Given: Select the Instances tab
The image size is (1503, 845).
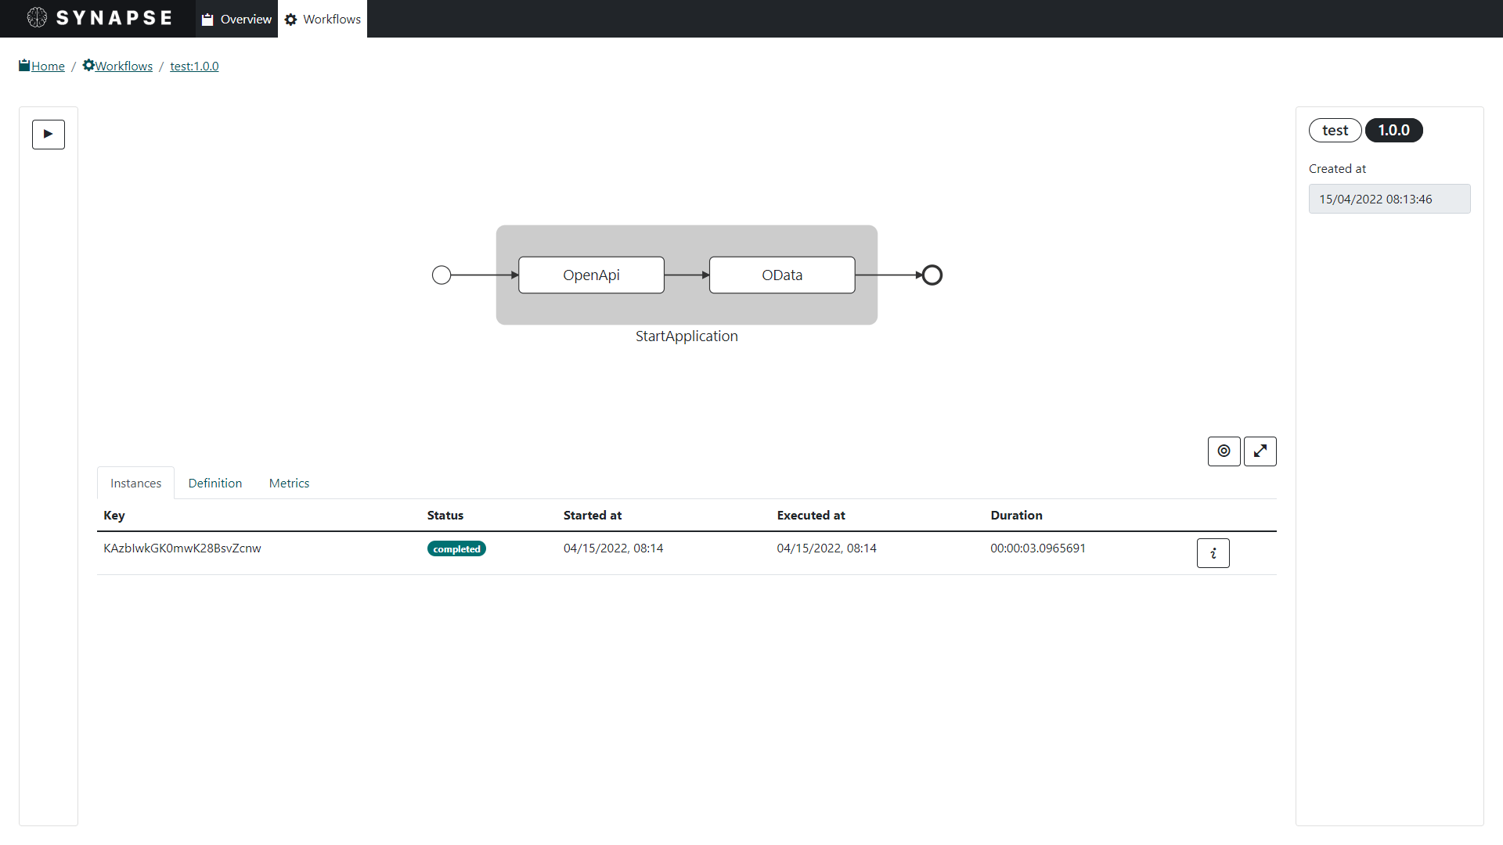Looking at the screenshot, I should click(x=135, y=484).
